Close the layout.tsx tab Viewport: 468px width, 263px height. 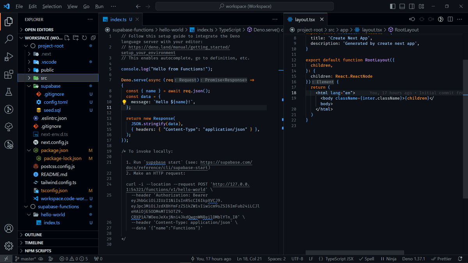(322, 19)
